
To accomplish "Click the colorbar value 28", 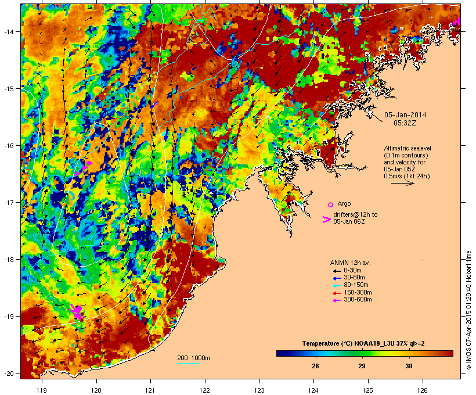I will coord(315,366).
